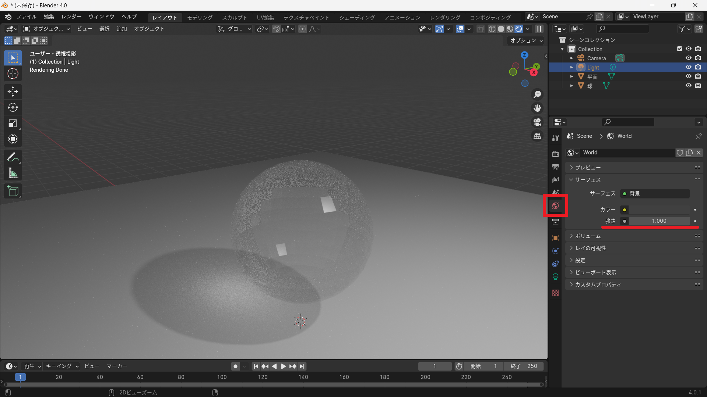Toggle X-ray display mode
Image resolution: width=707 pixels, height=397 pixels.
pyautogui.click(x=481, y=29)
